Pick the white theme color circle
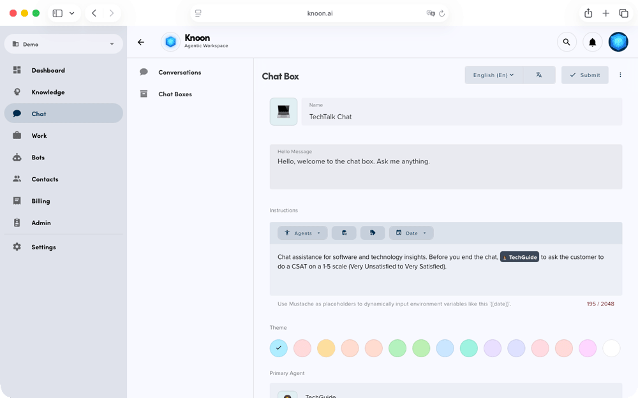 611,348
